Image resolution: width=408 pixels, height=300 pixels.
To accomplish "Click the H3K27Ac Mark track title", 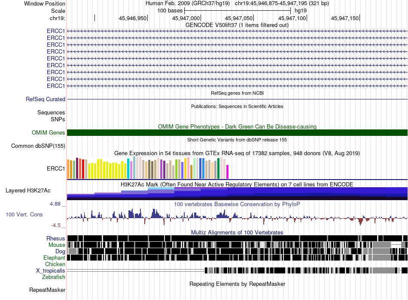I will 237,184.
